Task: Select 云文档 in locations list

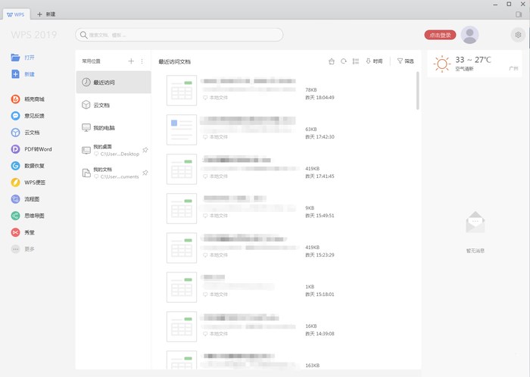Action: (114, 105)
